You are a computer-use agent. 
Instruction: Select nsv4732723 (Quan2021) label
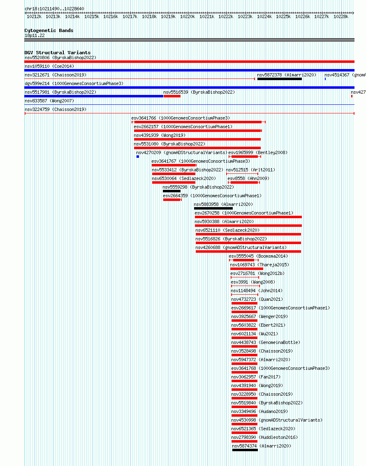click(x=257, y=299)
